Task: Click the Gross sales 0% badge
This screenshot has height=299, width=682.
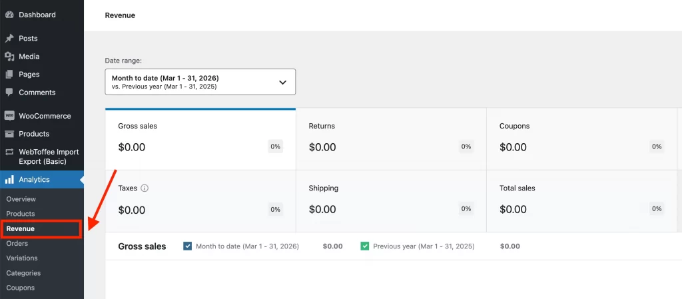Action: click(x=275, y=147)
